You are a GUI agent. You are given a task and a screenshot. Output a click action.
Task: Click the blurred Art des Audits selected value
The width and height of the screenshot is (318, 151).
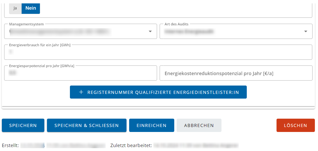(189, 32)
